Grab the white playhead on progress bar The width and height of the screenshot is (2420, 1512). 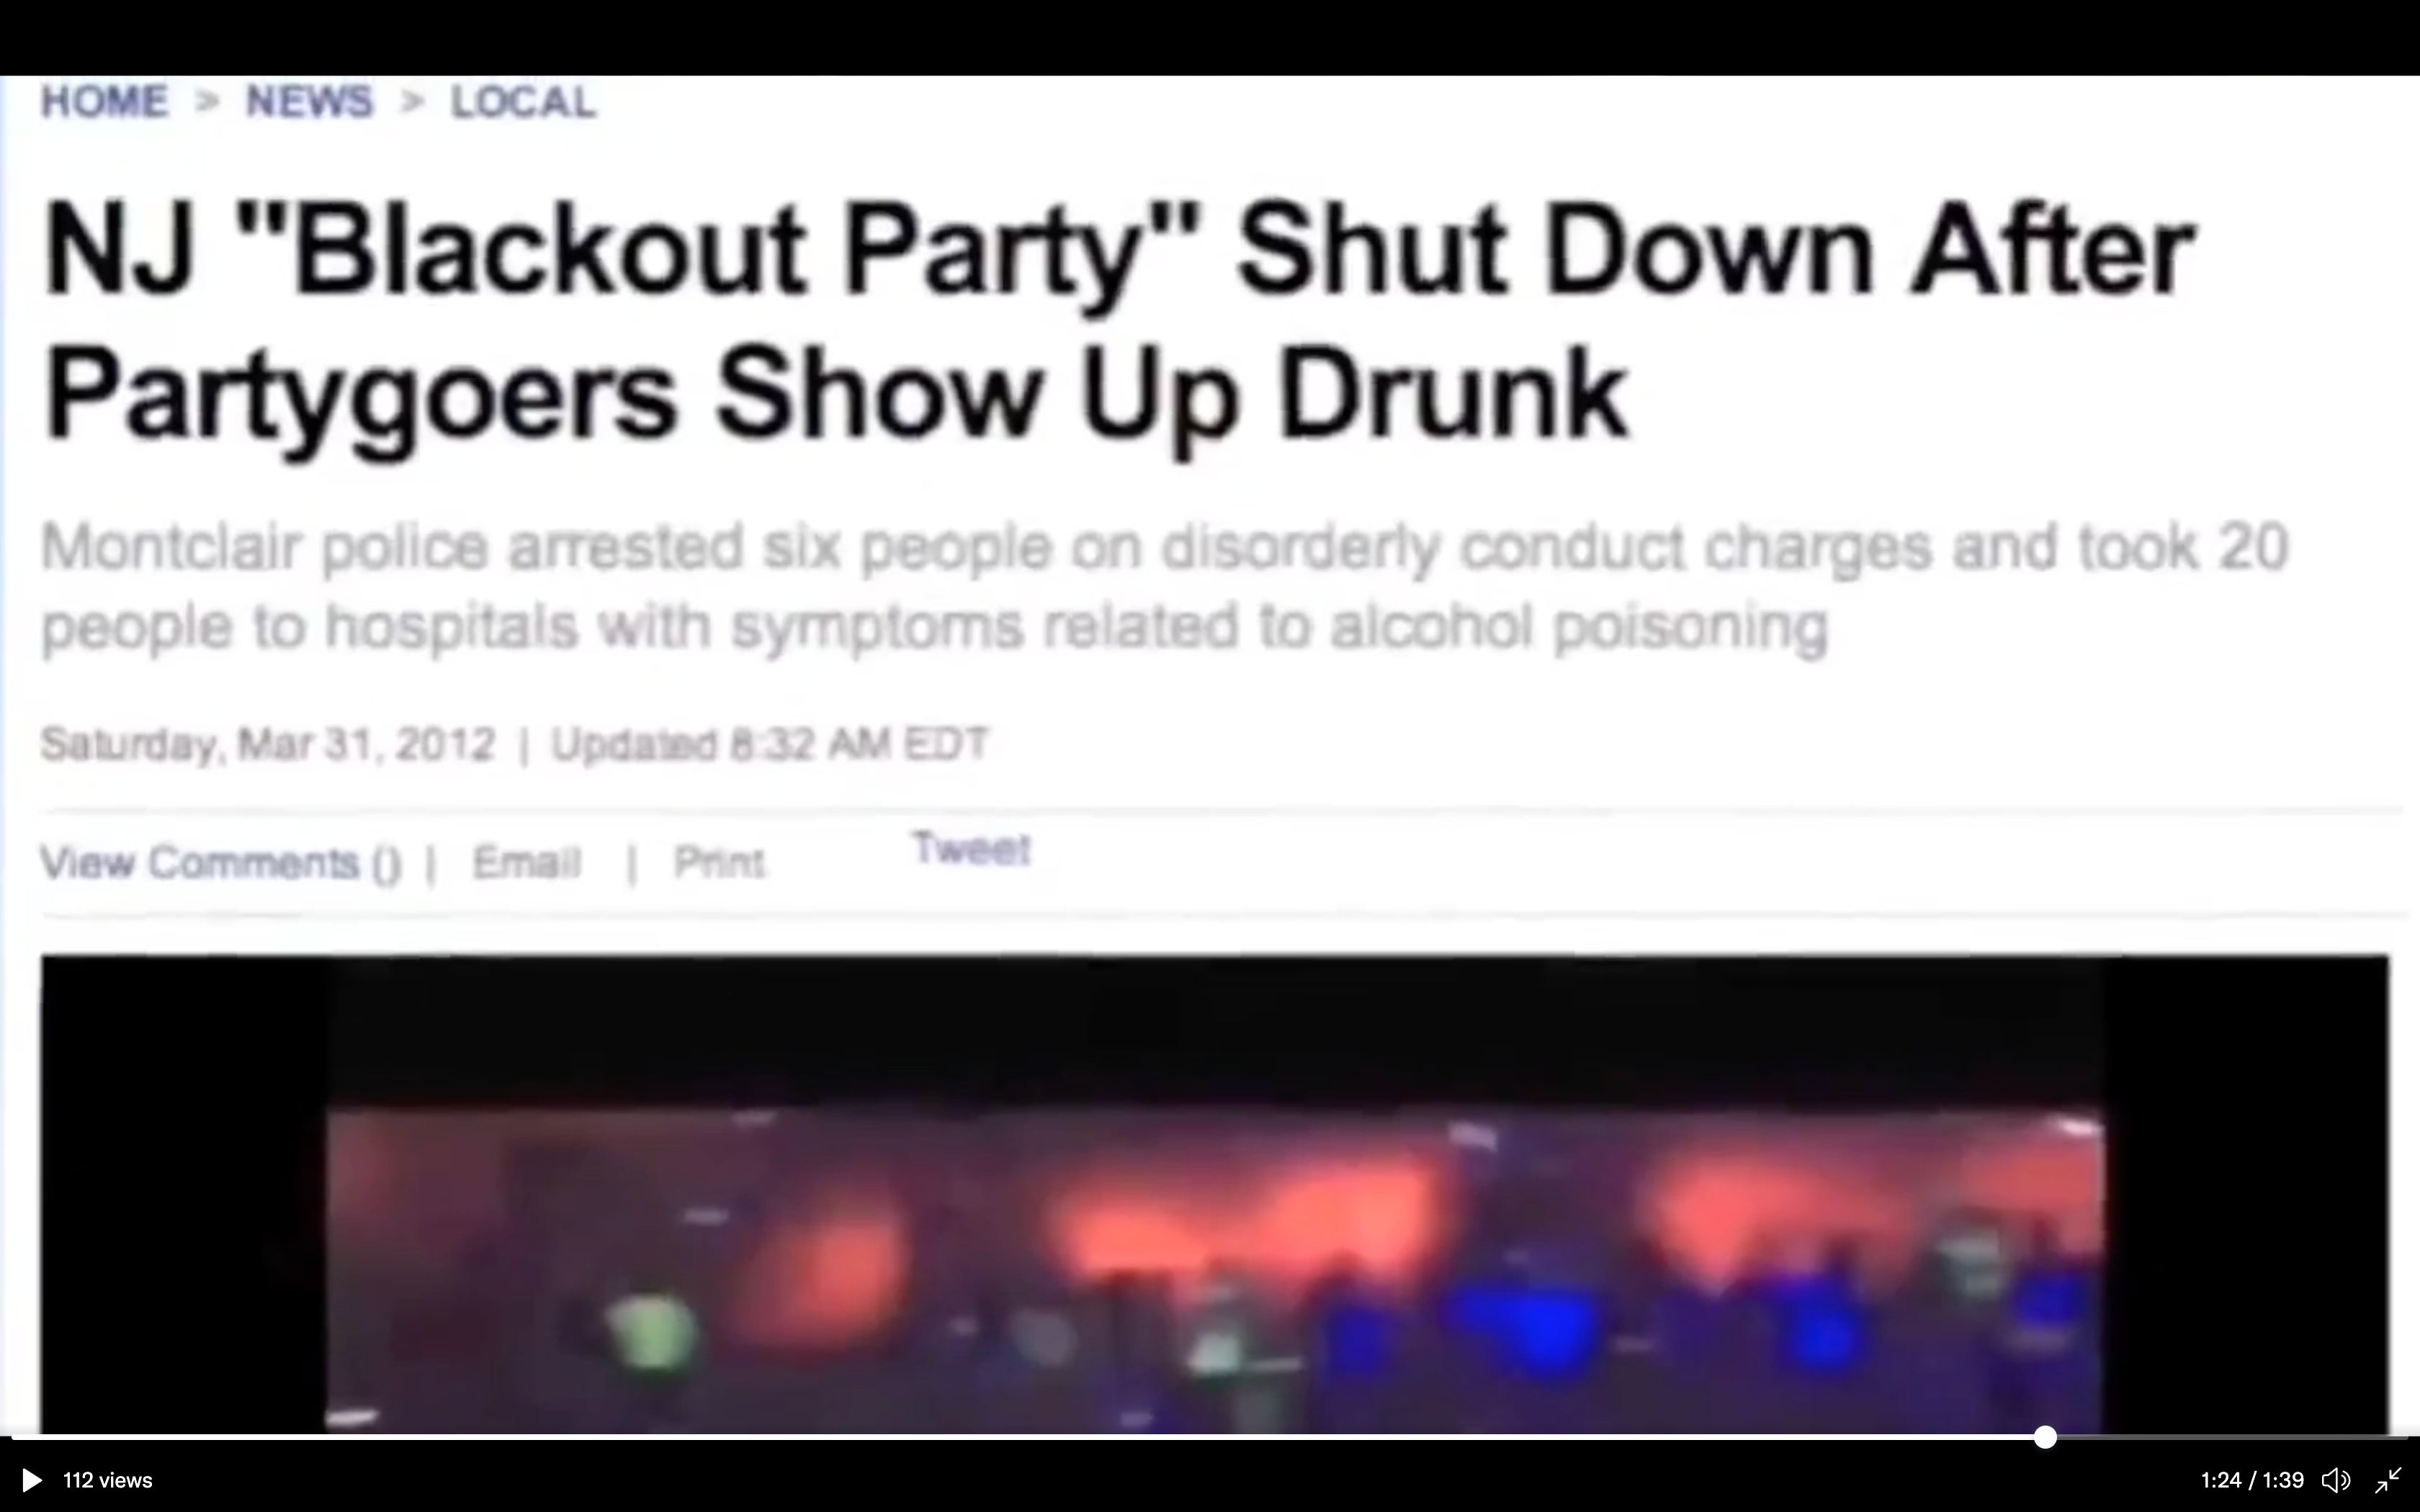(2045, 1437)
